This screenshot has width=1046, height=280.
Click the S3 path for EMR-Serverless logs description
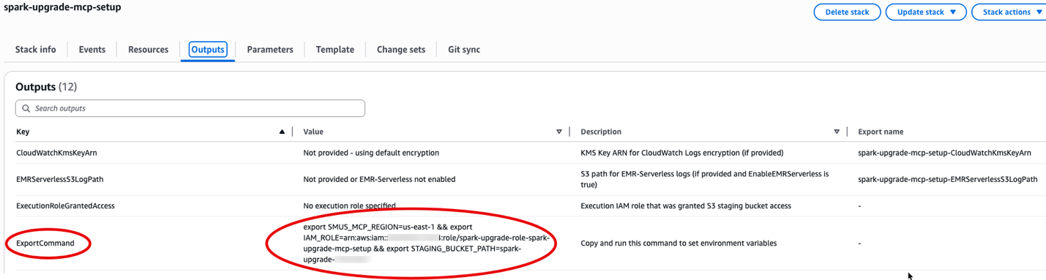click(705, 179)
